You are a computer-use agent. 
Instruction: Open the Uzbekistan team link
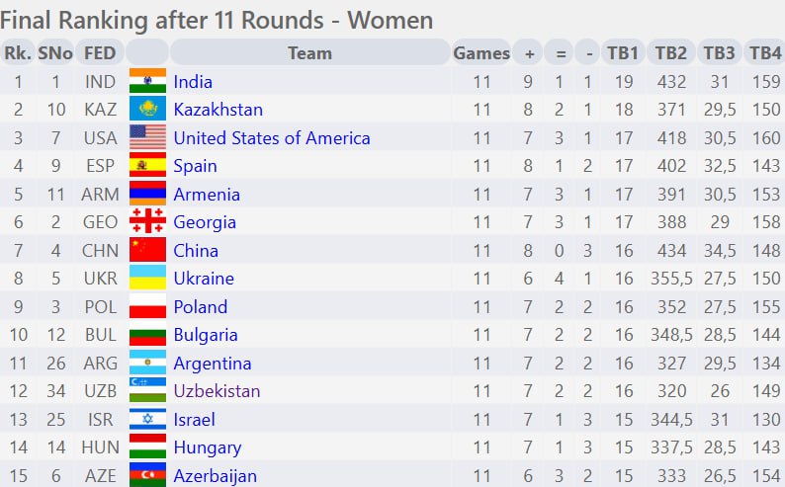(x=217, y=391)
